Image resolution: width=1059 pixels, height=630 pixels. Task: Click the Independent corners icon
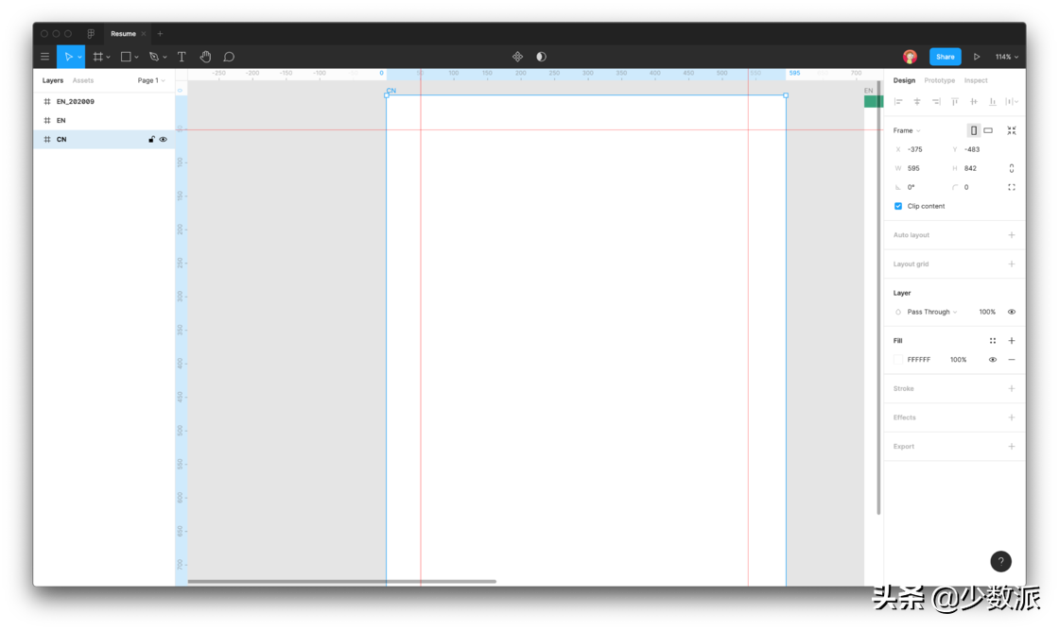pyautogui.click(x=1012, y=187)
